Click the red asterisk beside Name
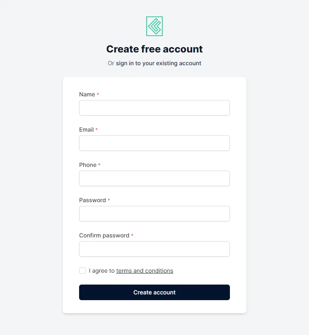309x335 pixels. point(98,94)
